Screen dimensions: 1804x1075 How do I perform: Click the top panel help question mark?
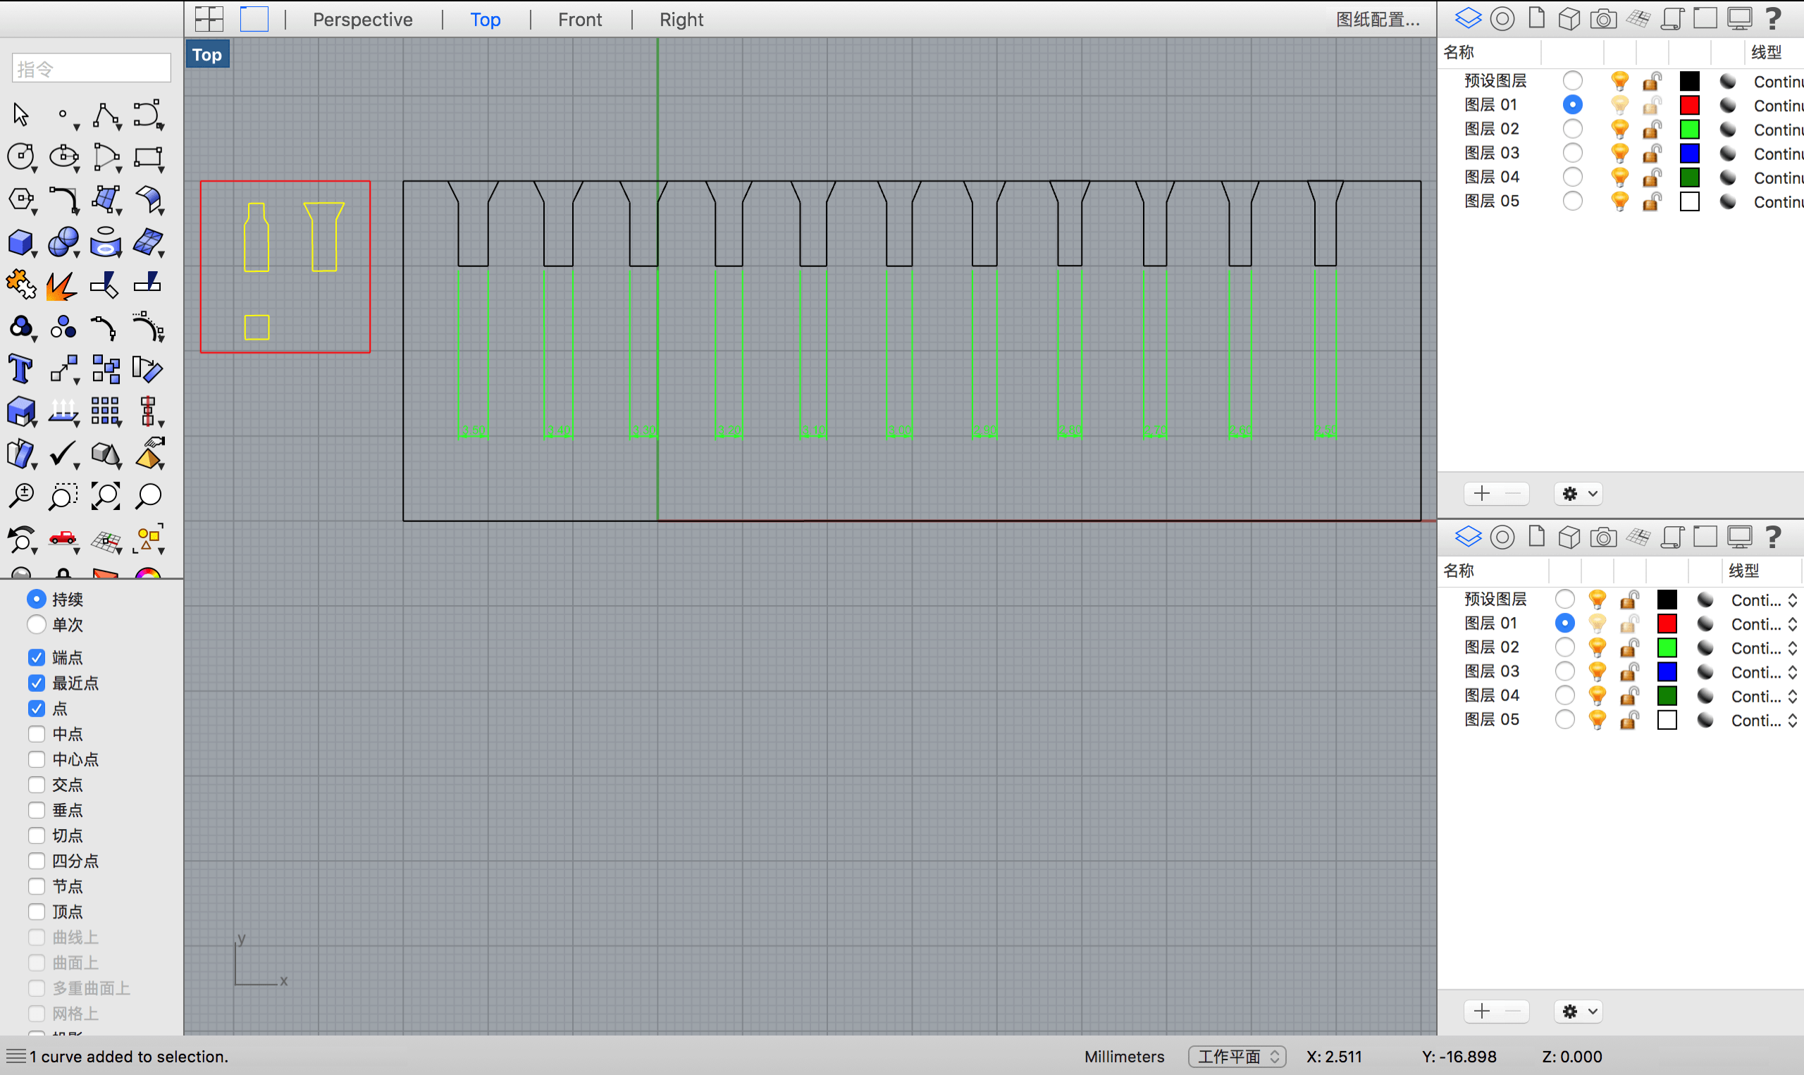click(x=1773, y=18)
